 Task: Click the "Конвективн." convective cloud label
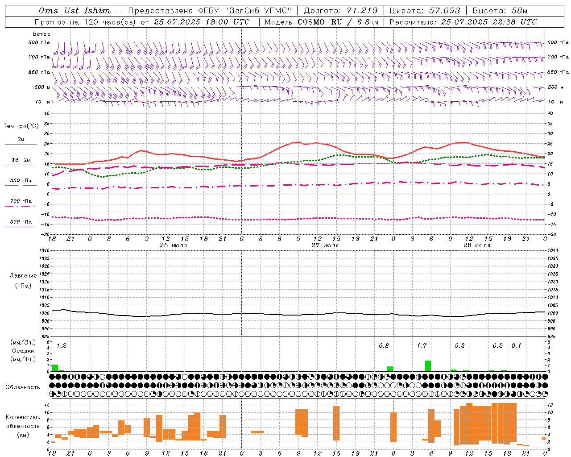pyautogui.click(x=23, y=417)
